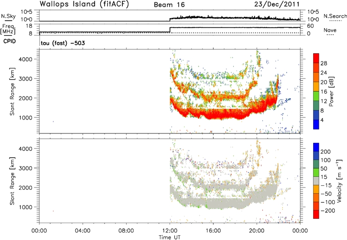Click the isolated echo point near 01:00 in power panel
The width and height of the screenshot is (347, 240).
[53, 122]
